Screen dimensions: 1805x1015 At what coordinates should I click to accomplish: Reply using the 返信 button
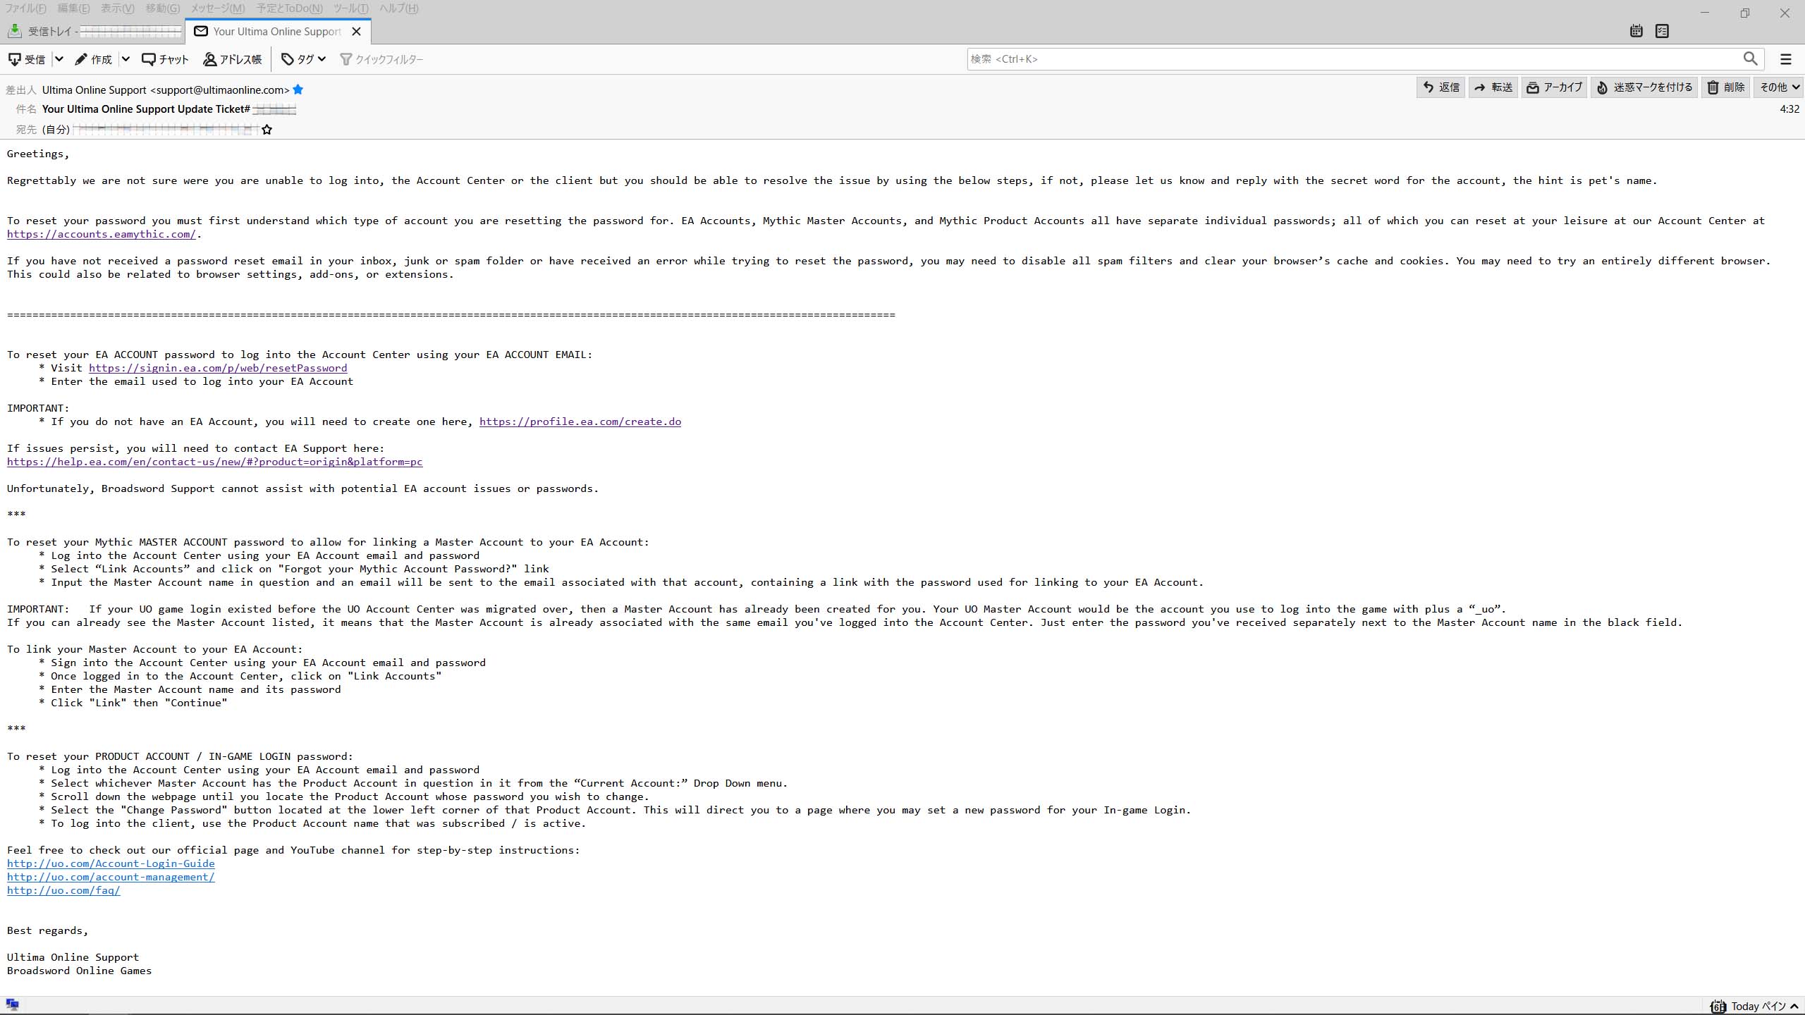[x=1440, y=87]
